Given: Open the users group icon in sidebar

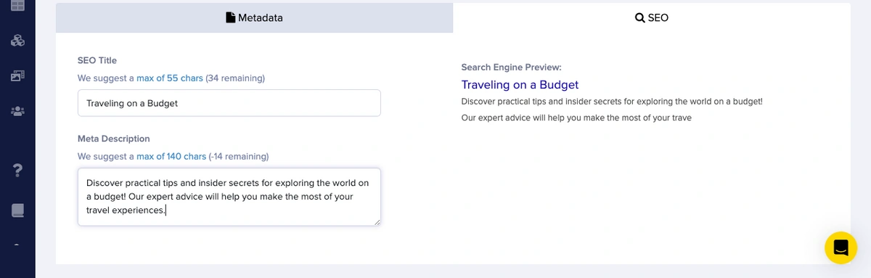Looking at the screenshot, I should [x=17, y=111].
